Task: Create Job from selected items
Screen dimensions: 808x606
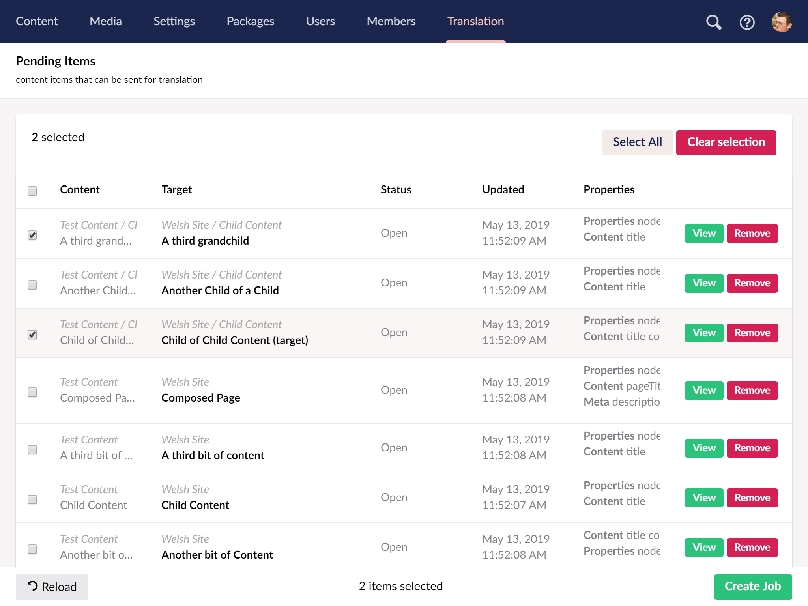Action: 752,587
